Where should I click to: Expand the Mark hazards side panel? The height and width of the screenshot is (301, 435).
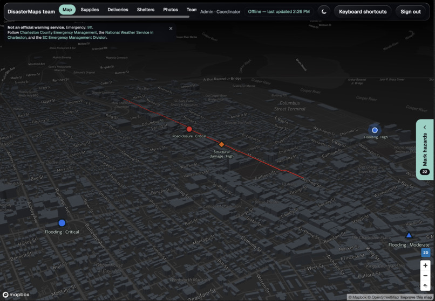(425, 150)
